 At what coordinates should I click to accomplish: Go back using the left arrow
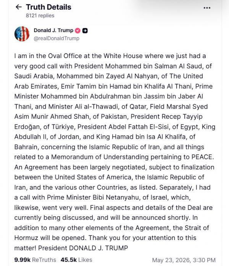[19, 7]
